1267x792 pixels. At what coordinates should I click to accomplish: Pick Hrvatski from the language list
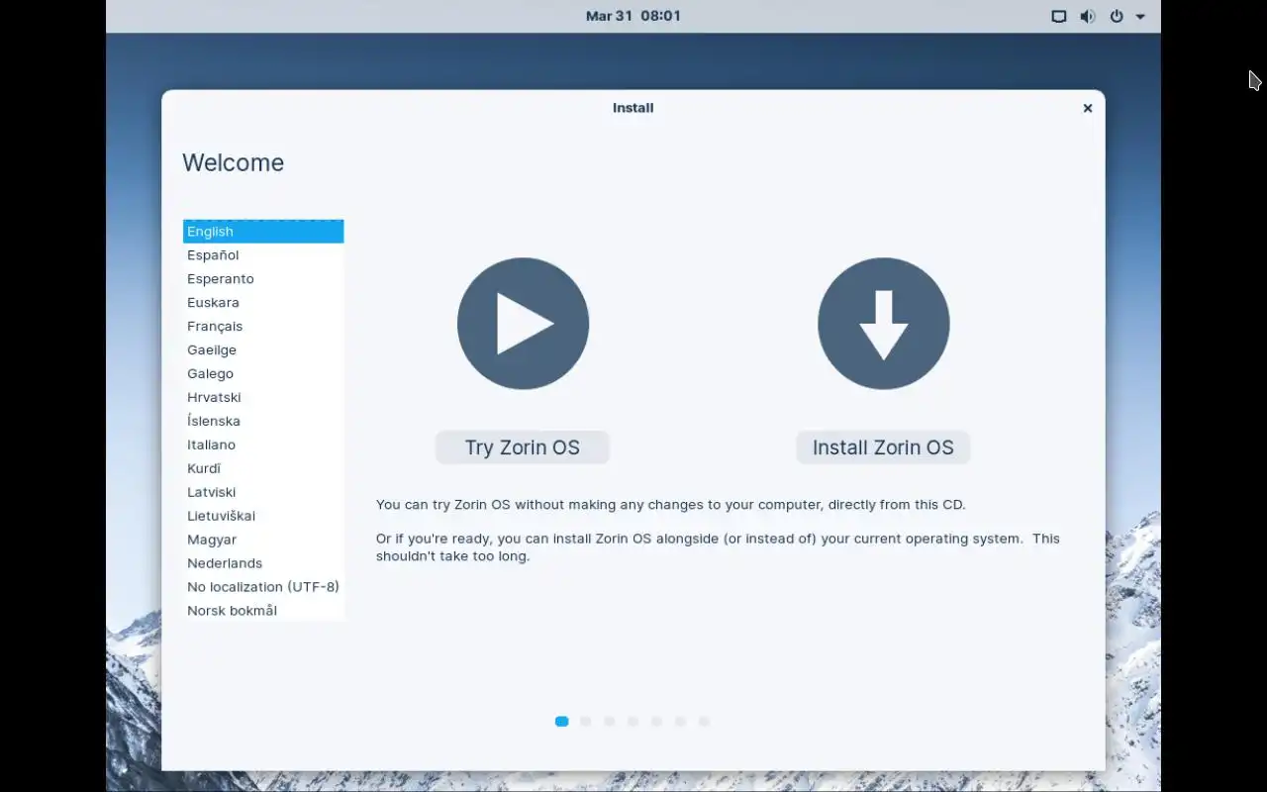(263, 398)
